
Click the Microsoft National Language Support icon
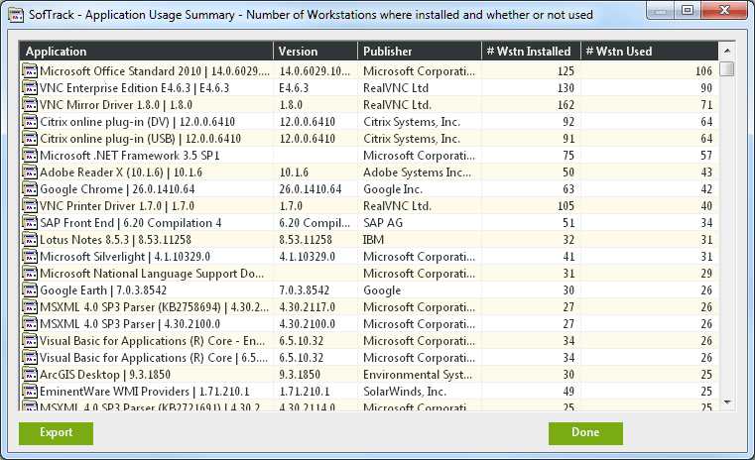click(x=30, y=274)
